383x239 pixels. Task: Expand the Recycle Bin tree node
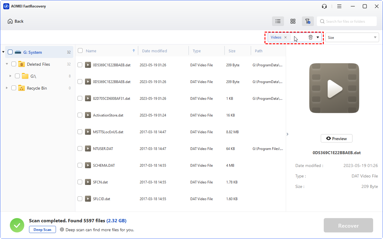tap(7, 88)
